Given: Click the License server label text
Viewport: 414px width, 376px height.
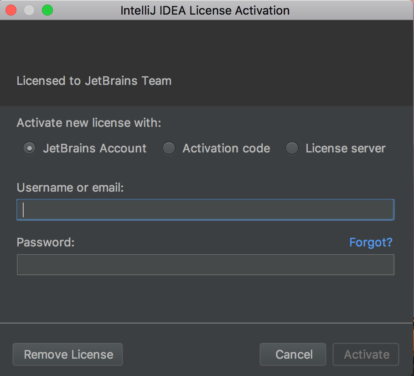Looking at the screenshot, I should pos(345,148).
